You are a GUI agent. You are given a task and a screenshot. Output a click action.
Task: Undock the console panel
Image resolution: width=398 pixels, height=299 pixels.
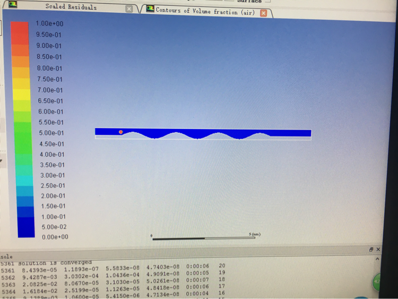coord(371,250)
